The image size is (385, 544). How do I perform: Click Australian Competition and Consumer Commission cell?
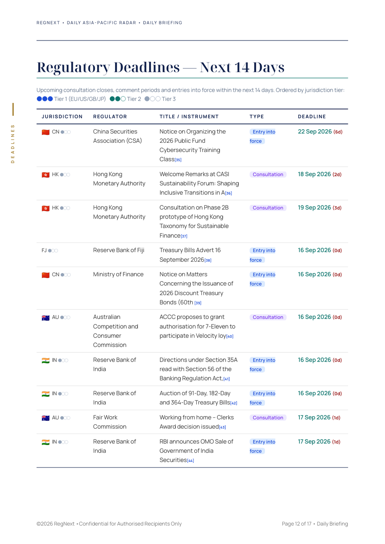[115, 331]
